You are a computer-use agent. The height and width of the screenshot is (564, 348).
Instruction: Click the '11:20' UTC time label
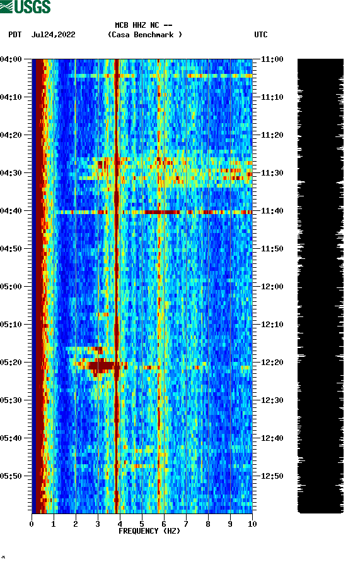coord(272,135)
